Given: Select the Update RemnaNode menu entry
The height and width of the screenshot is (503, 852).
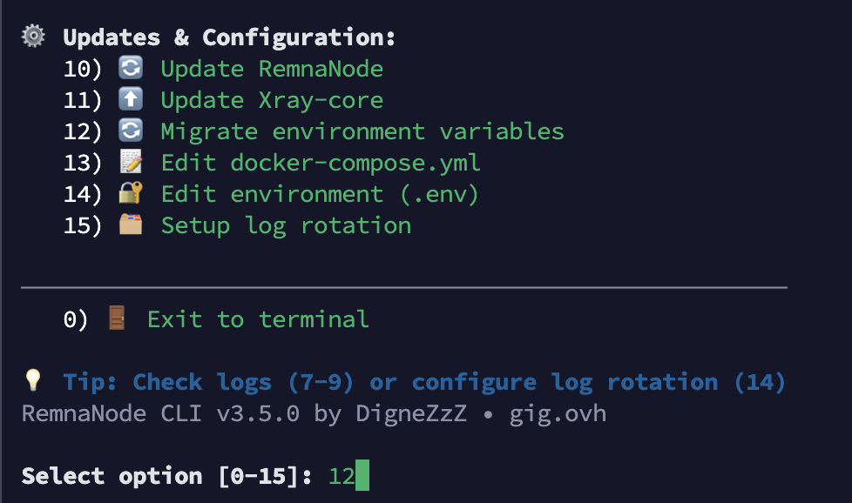Looking at the screenshot, I should point(272,69).
